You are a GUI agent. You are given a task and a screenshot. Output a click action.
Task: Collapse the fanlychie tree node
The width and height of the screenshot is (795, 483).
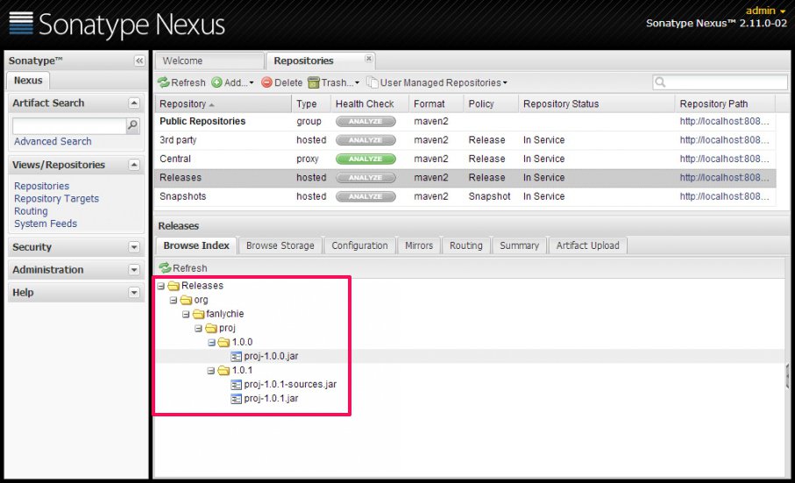coord(186,315)
